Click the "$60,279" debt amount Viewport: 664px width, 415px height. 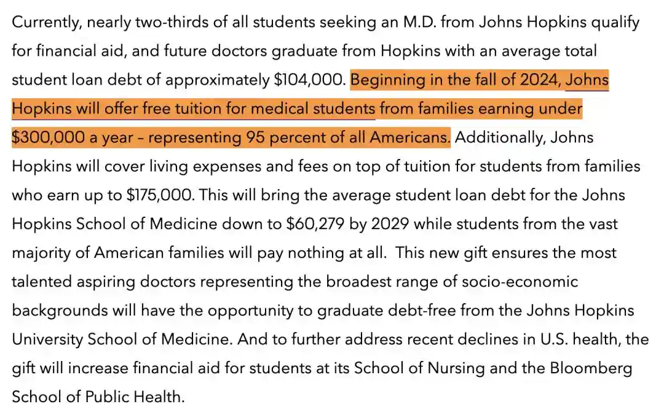(315, 224)
